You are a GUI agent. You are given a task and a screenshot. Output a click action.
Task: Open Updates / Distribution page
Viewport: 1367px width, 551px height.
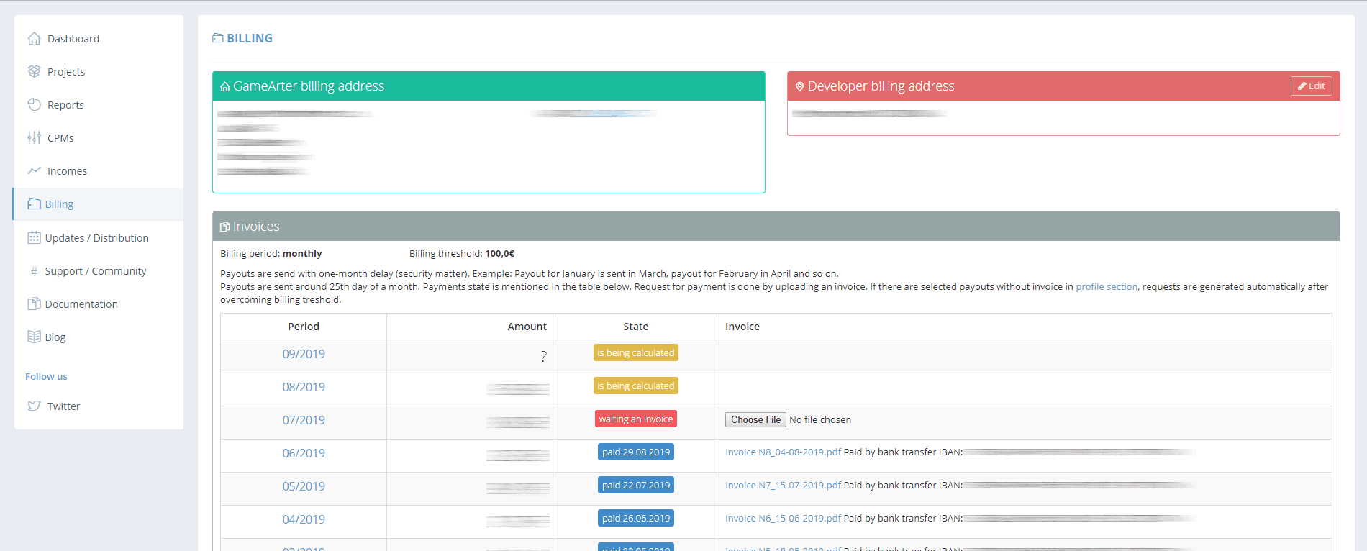[99, 237]
